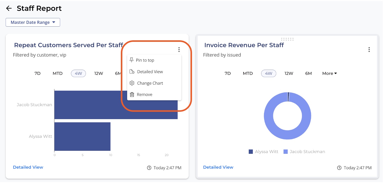Click clock icon on Invoice Revenue card
This screenshot has width=383, height=184.
[339, 168]
